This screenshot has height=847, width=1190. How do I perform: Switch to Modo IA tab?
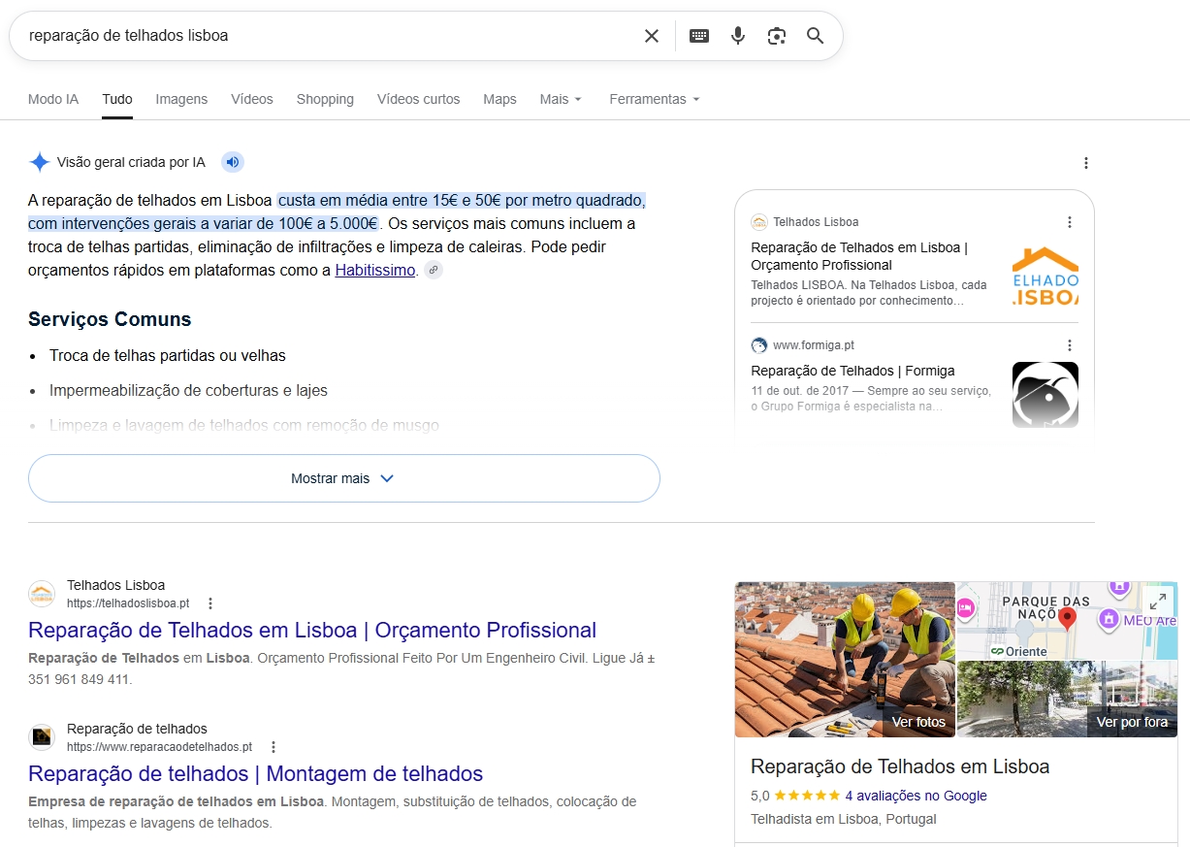pyautogui.click(x=53, y=99)
